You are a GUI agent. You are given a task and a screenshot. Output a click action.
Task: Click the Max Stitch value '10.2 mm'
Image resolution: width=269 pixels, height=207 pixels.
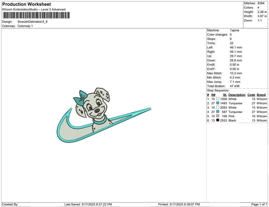point(236,73)
